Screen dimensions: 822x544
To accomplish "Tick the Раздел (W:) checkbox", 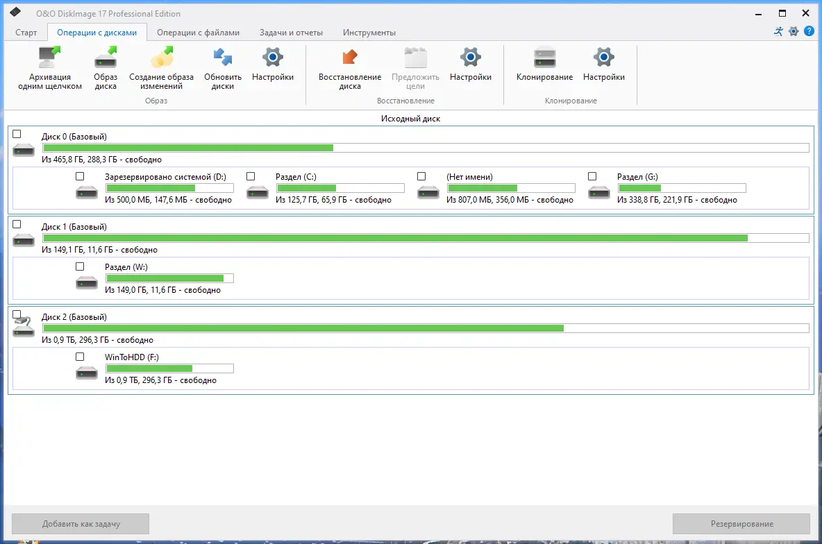I will 80,266.
